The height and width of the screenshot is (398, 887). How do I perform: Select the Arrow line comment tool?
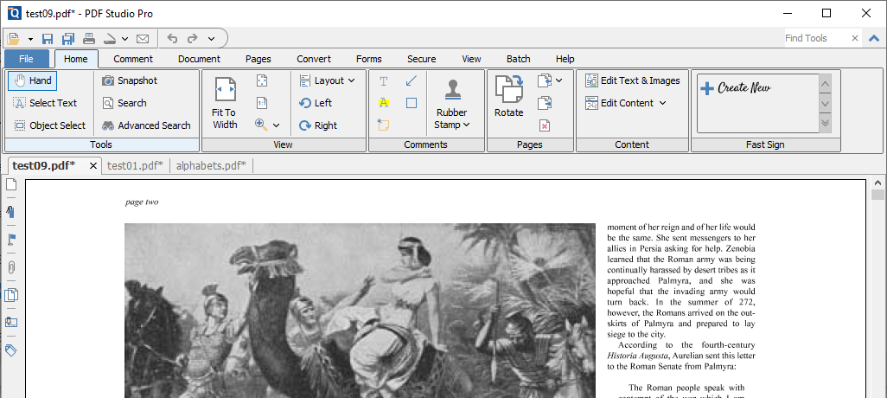click(x=412, y=81)
